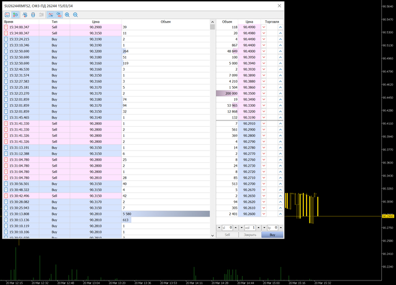This screenshot has height=285, width=396.
Task: Increase the vol volume value
Action: tap(259, 228)
